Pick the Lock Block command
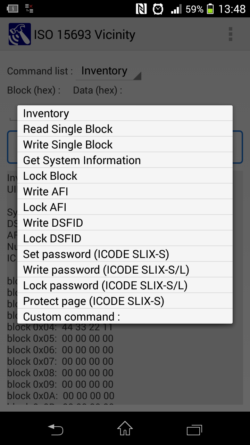The image size is (250, 445). pyautogui.click(x=125, y=176)
